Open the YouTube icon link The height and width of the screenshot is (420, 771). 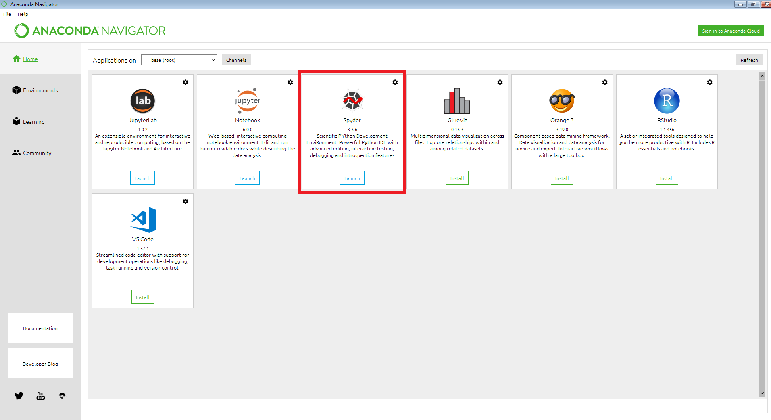(41, 396)
